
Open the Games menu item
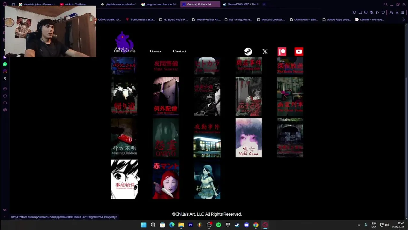point(155,51)
